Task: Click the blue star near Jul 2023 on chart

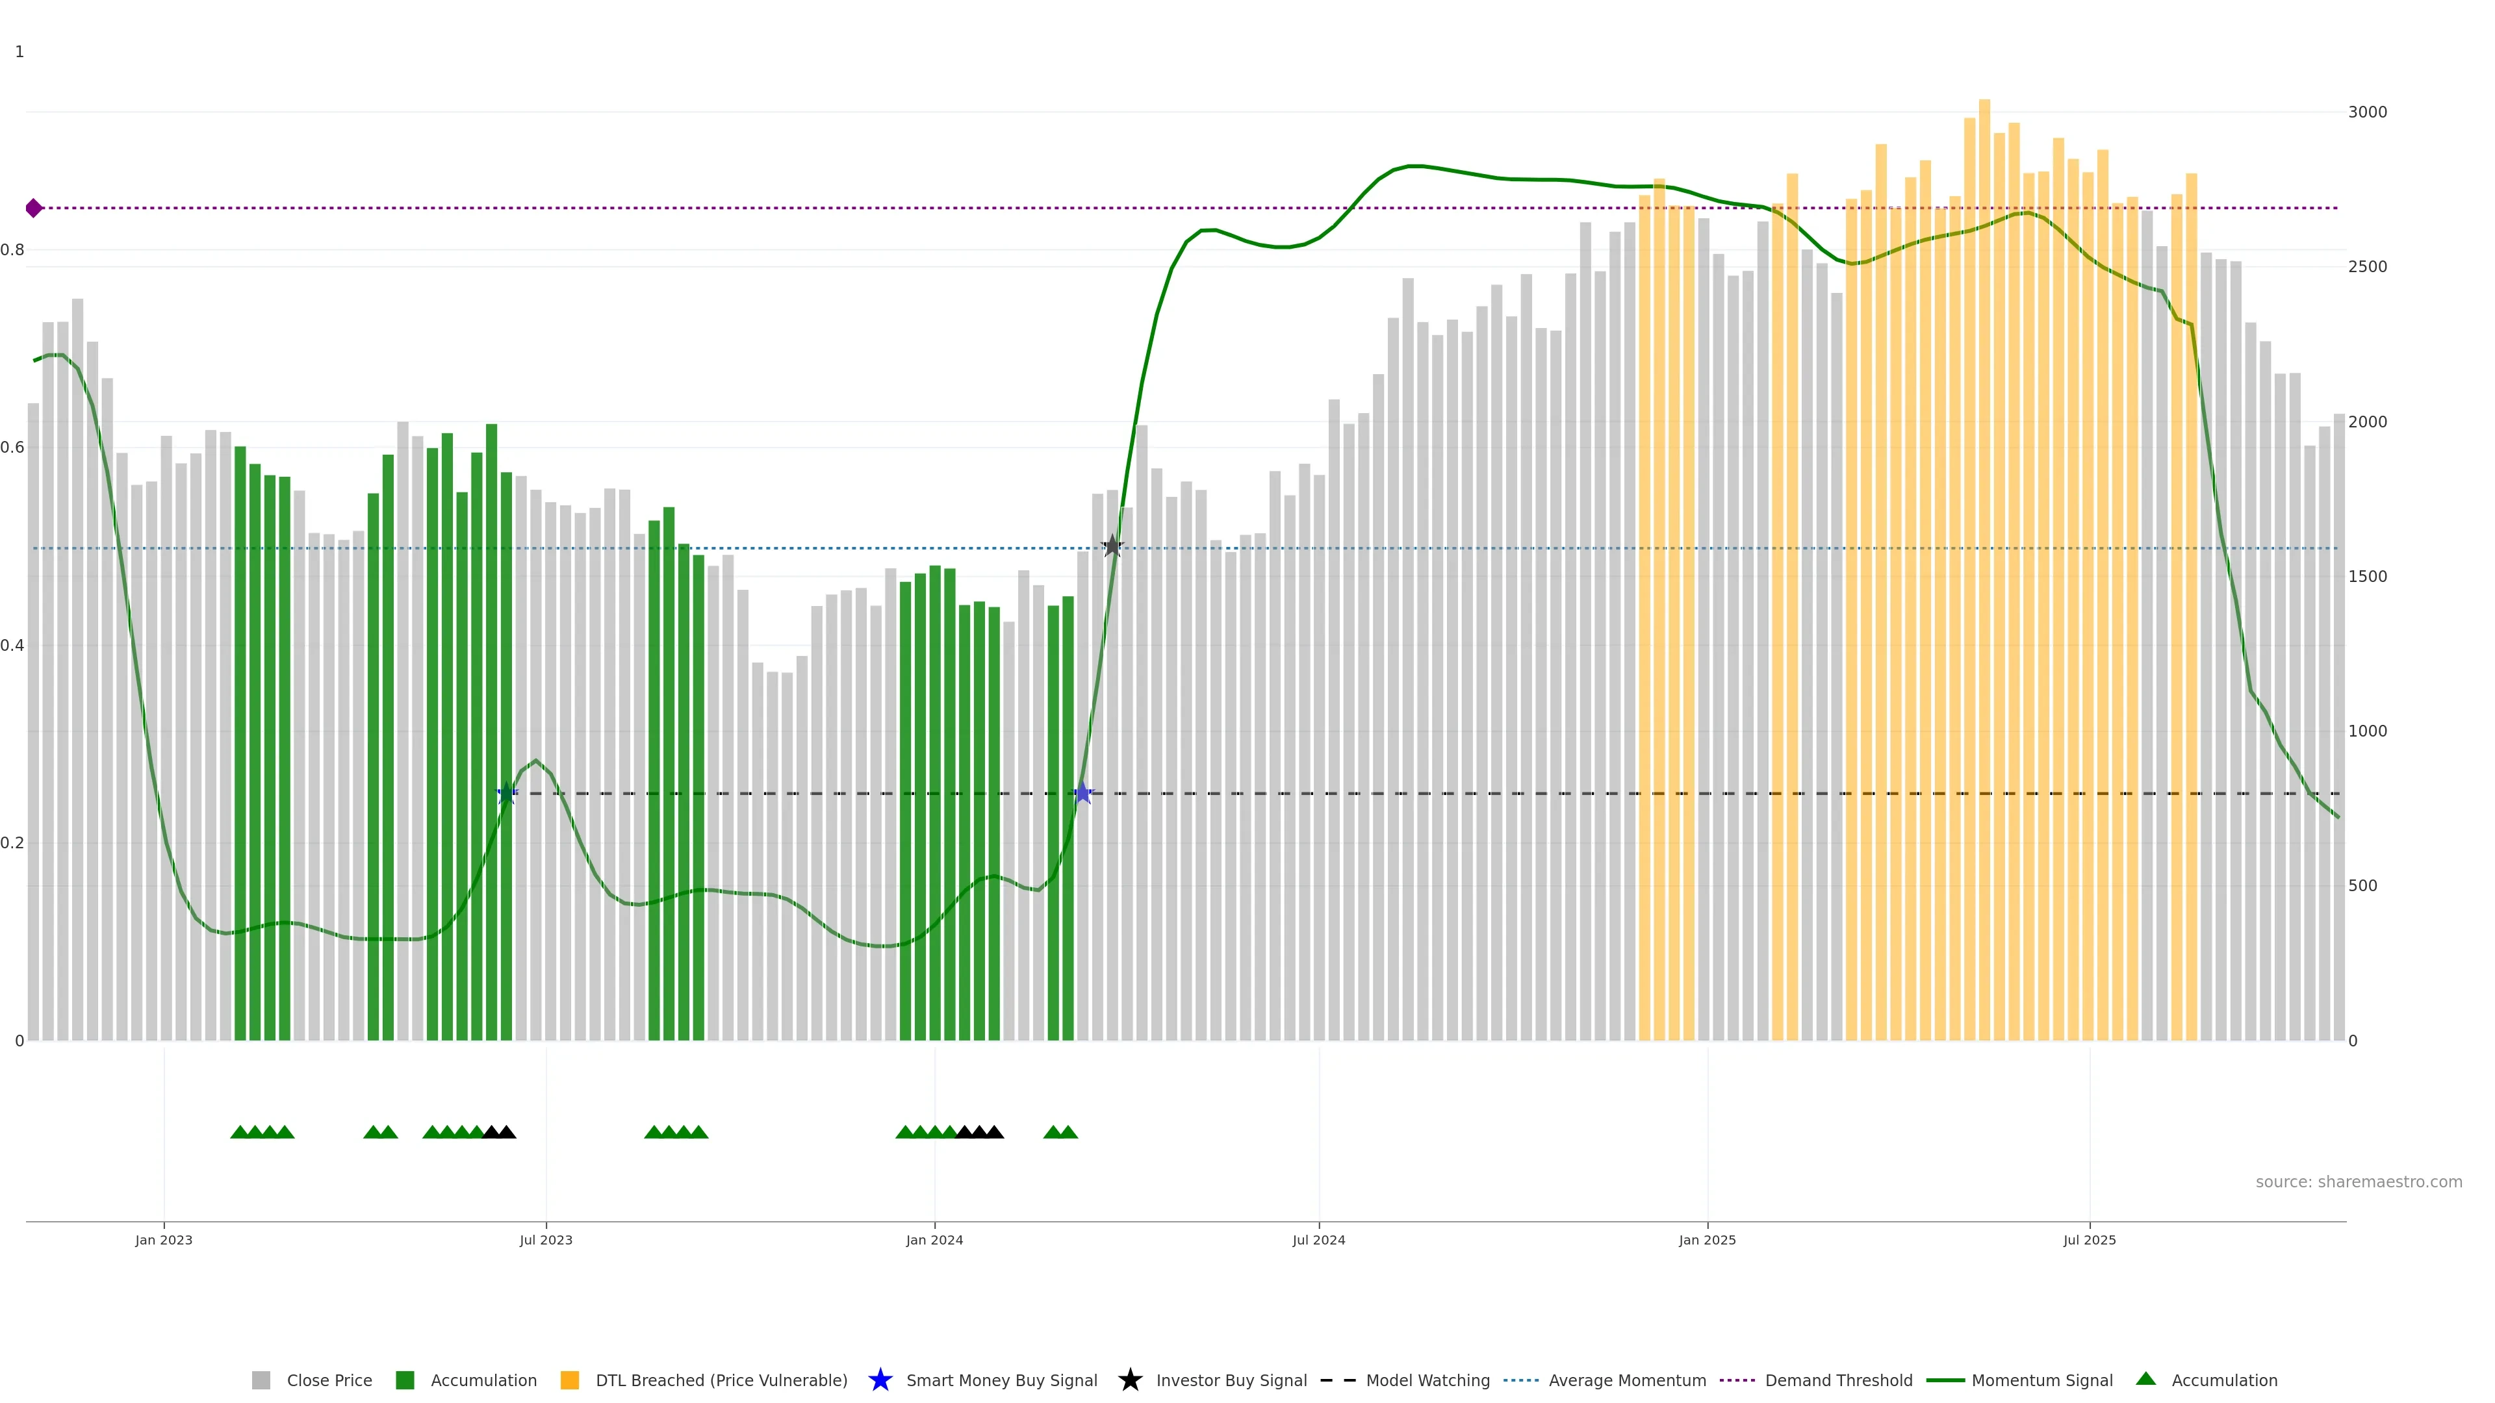Action: click(x=507, y=793)
